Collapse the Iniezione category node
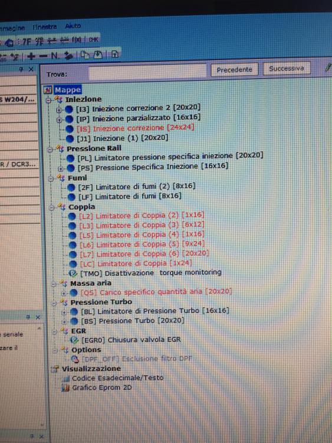The height and width of the screenshot is (443, 332). pyautogui.click(x=48, y=100)
